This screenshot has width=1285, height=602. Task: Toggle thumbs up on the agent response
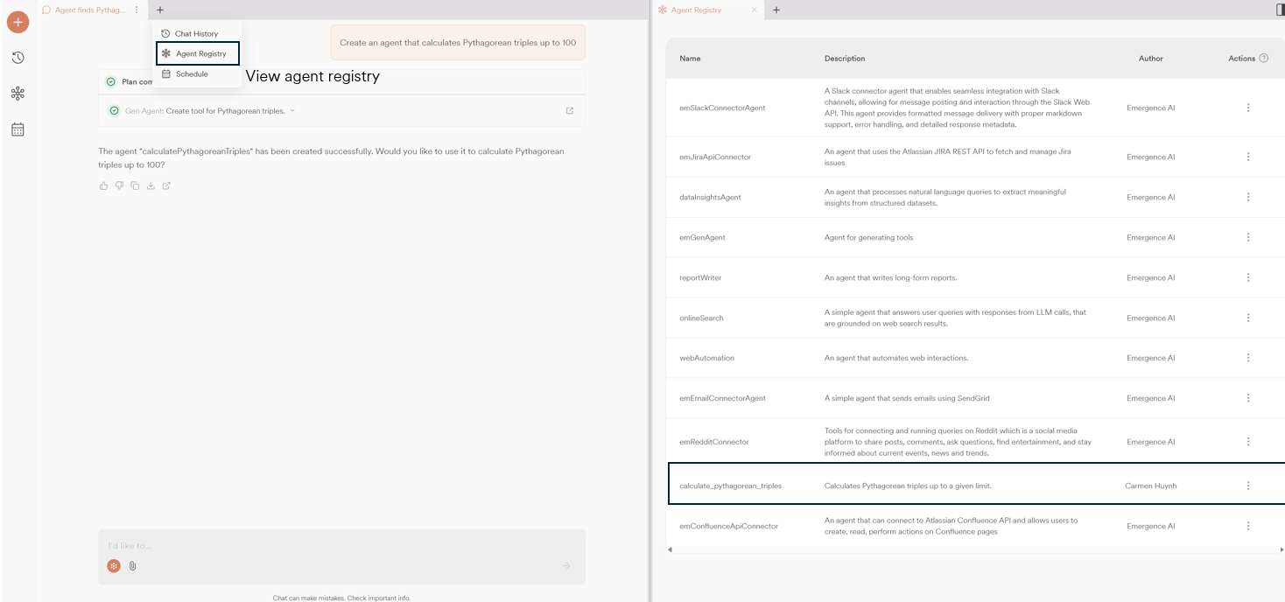click(x=103, y=185)
